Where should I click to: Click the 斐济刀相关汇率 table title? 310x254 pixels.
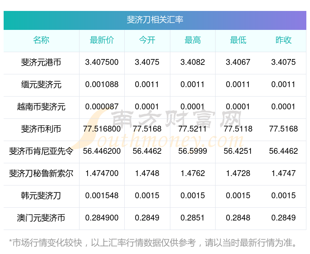point(155,20)
